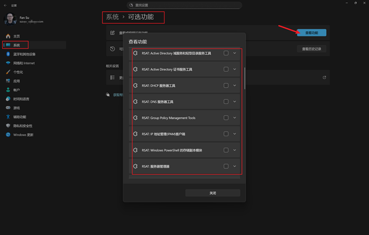
Task: Expand the RSAT: 服务器管理器 chevron
Action: click(235, 166)
